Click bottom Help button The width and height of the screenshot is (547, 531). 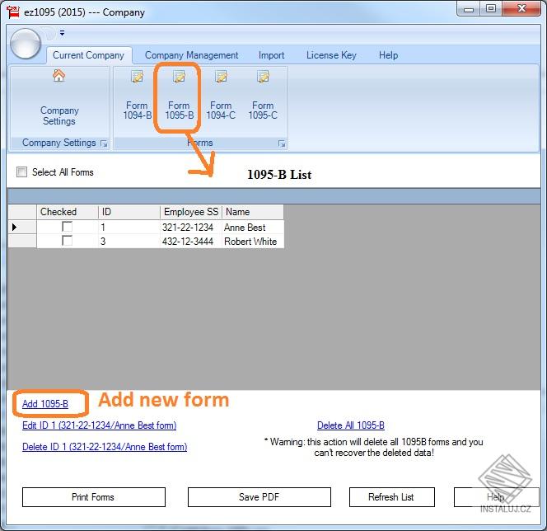click(496, 497)
